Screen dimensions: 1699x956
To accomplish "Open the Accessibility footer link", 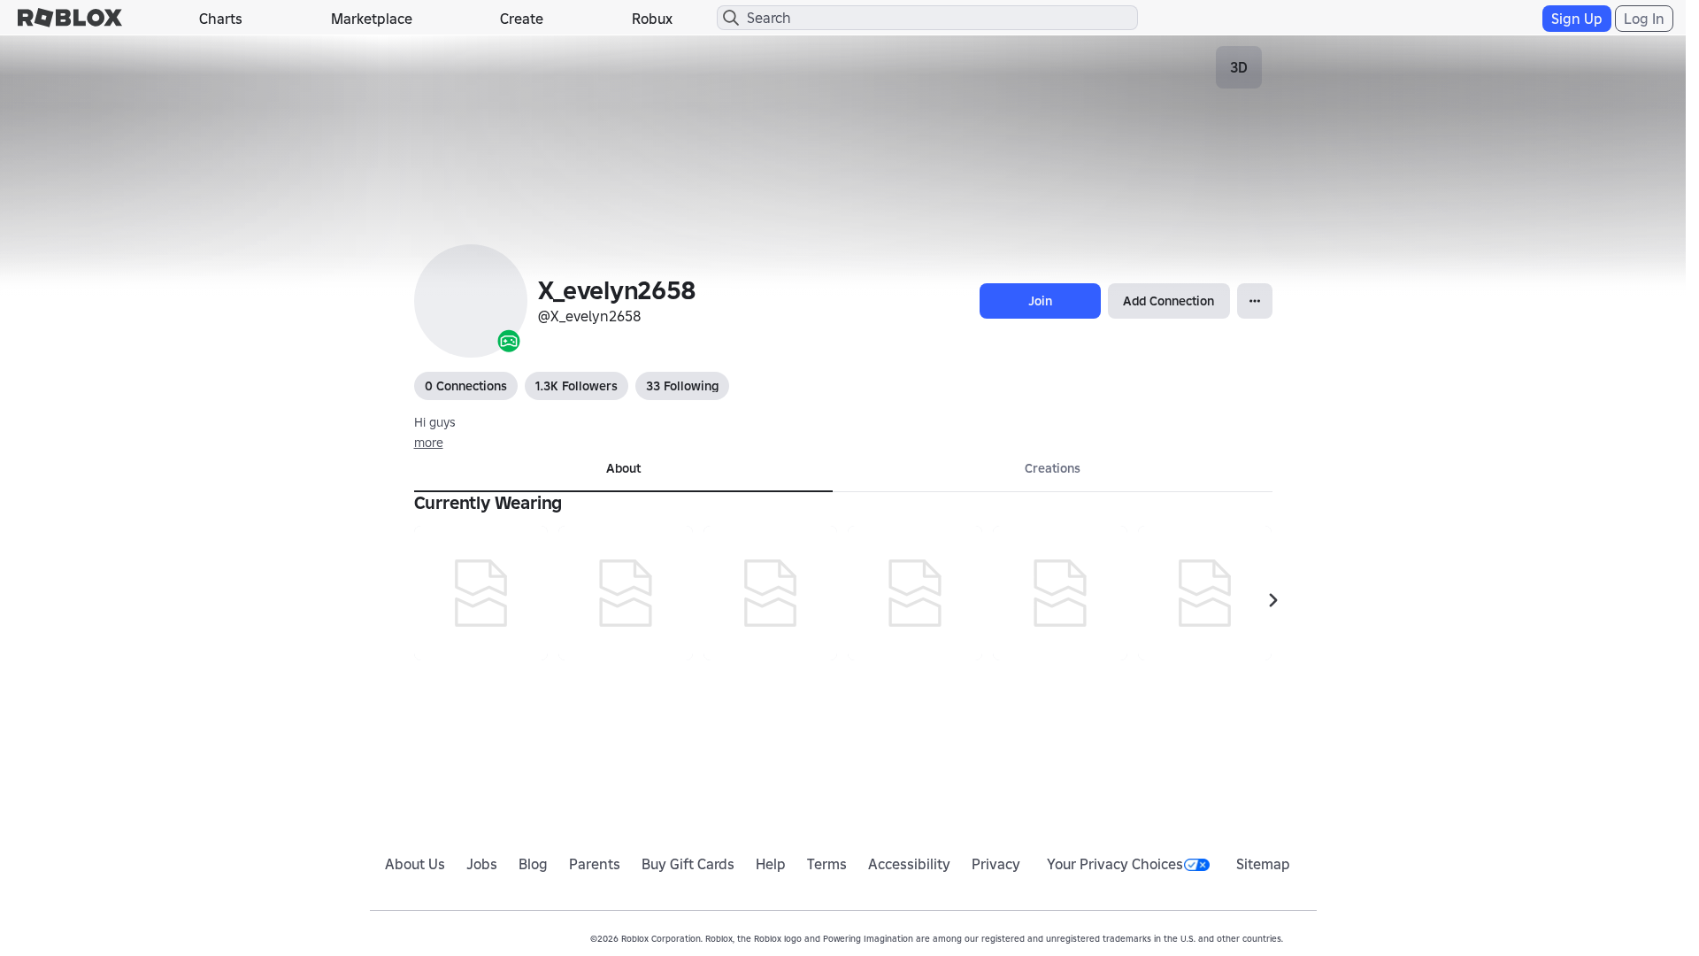I will (909, 864).
